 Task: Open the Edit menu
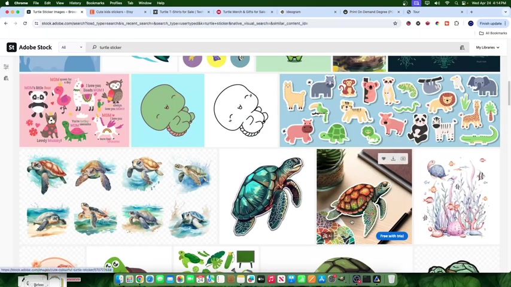(x=47, y=3)
